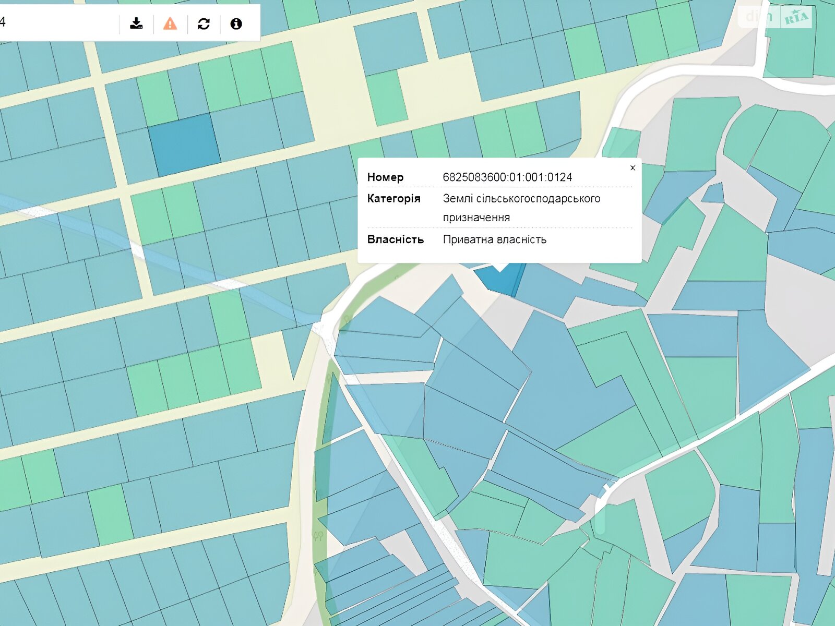Click the "призначення" second line of category
Screen dimensions: 835x626
pos(476,218)
